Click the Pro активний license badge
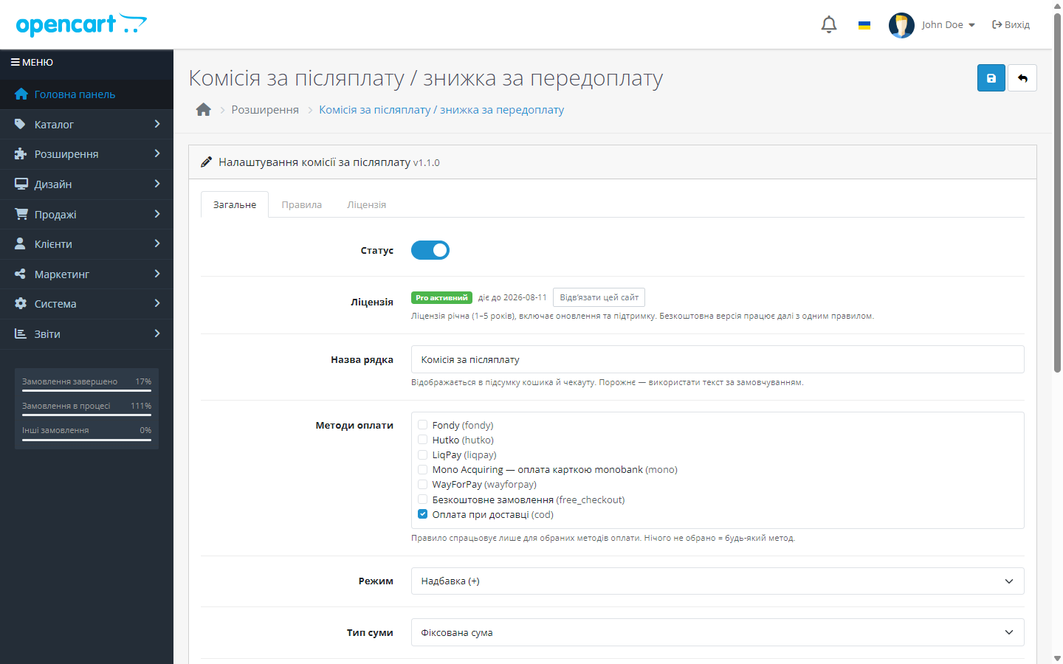The image size is (1063, 664). 441,297
